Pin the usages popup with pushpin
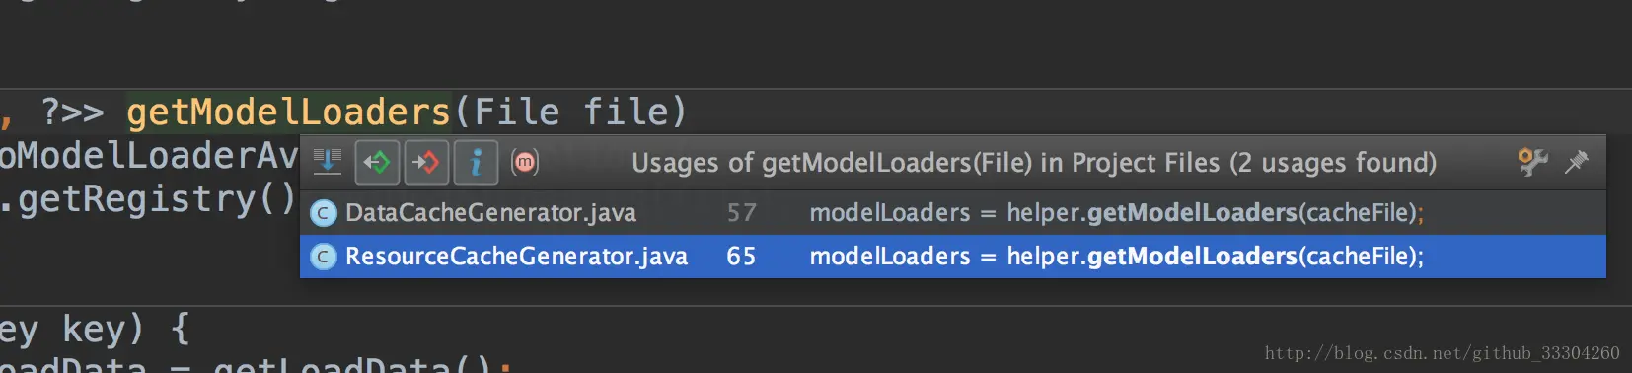The image size is (1632, 373). coord(1577,162)
